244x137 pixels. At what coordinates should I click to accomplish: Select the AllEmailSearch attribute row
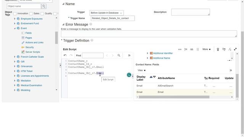tap(185, 86)
